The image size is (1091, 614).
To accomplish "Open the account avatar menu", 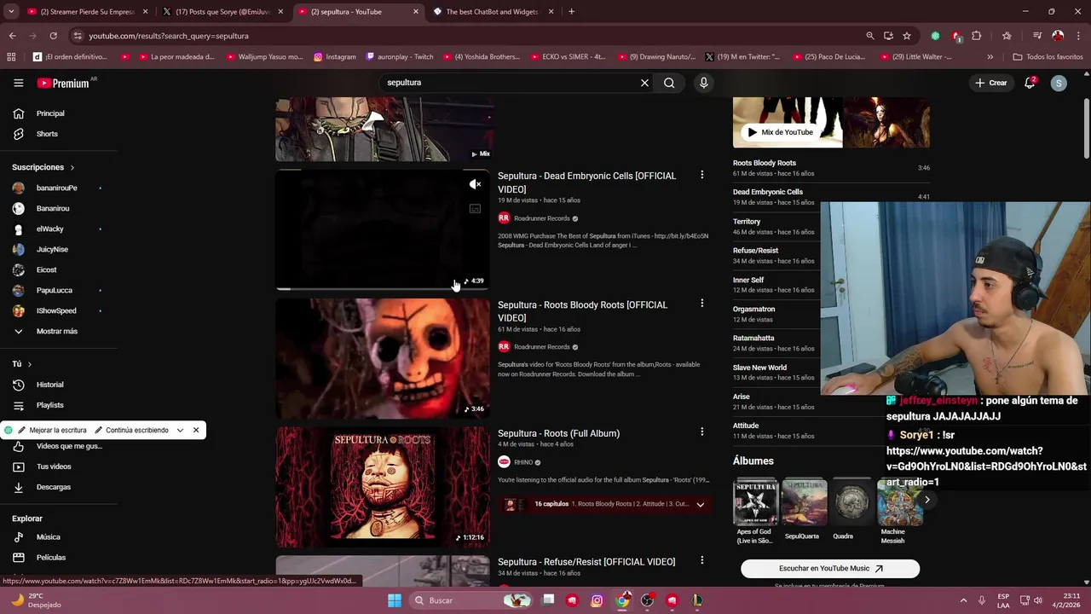I will click(x=1059, y=83).
